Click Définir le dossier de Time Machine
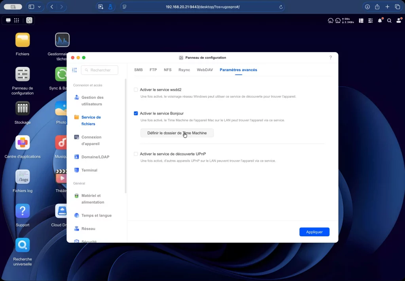 [x=177, y=133]
